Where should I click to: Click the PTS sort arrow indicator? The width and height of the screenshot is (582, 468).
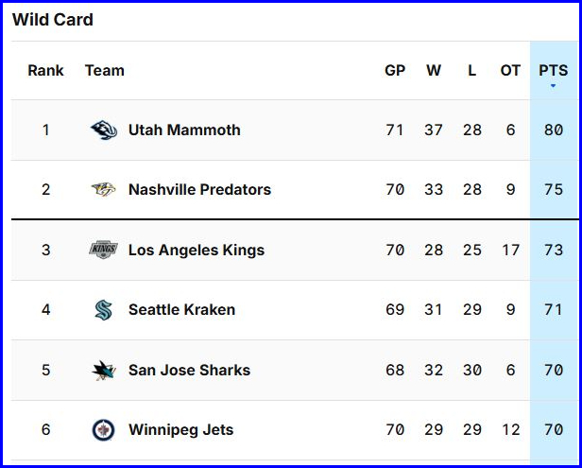[553, 86]
